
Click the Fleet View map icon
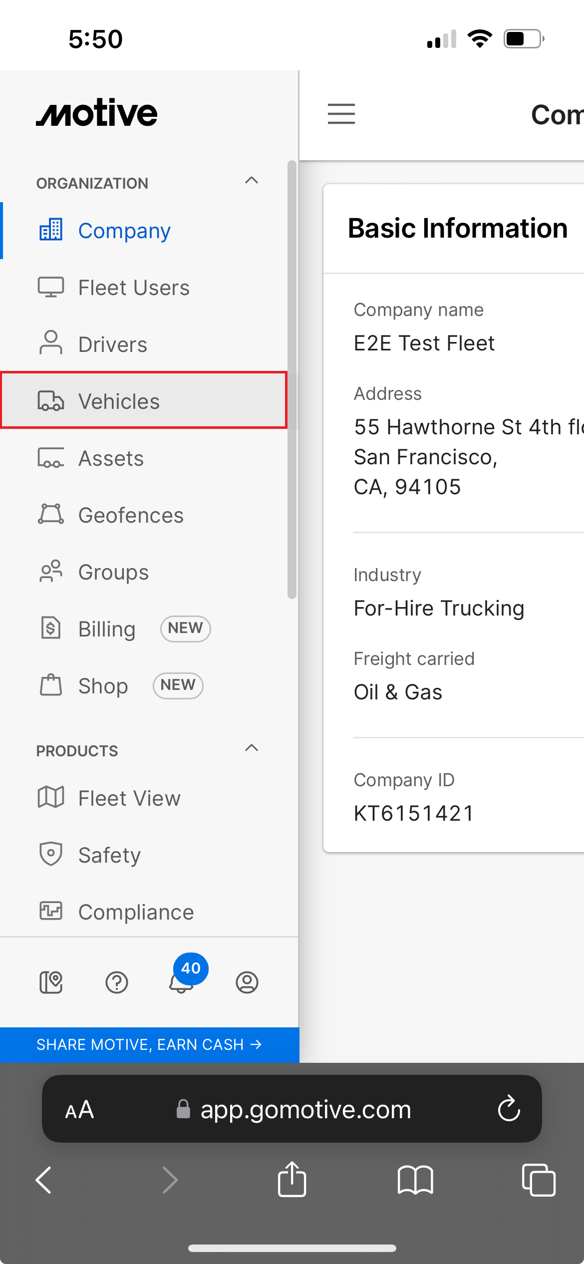pyautogui.click(x=51, y=797)
